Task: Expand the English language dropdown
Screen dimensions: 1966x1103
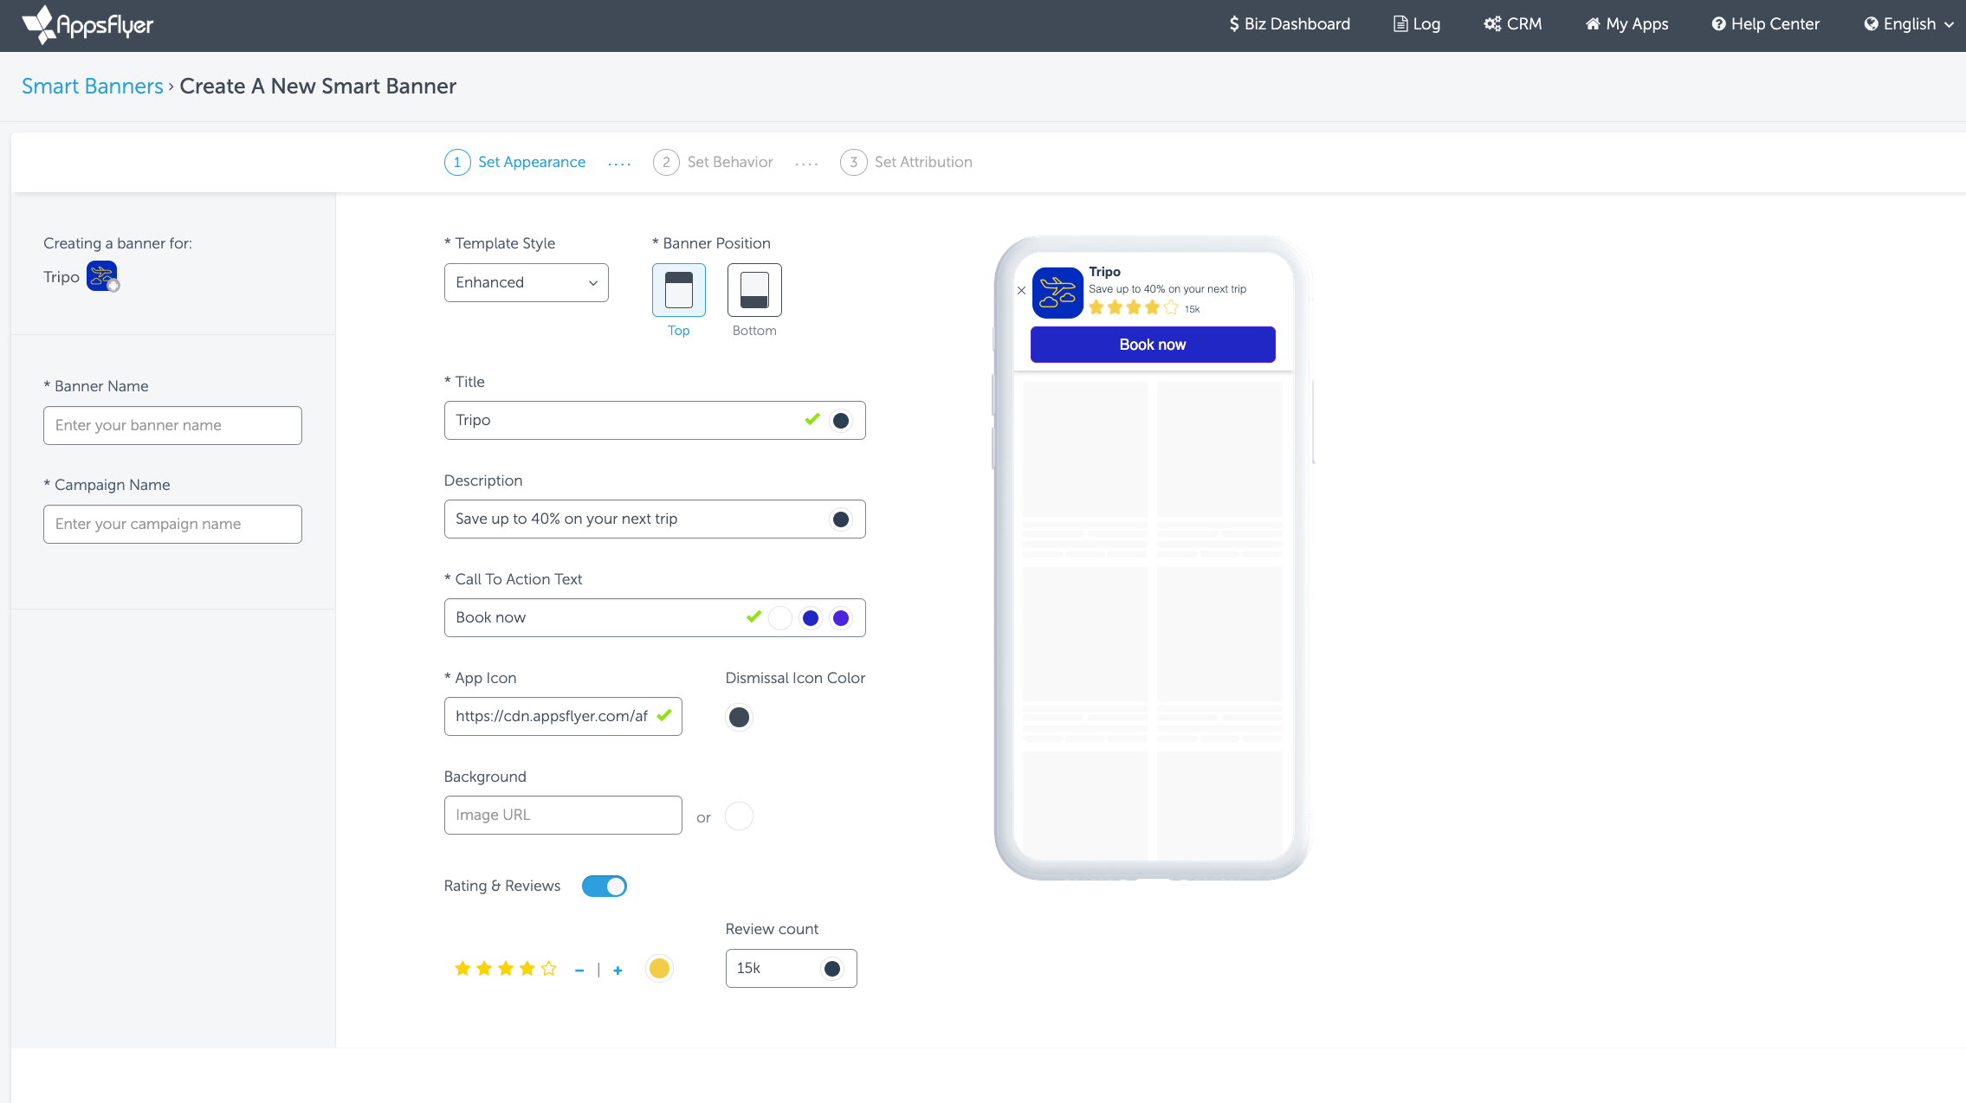Action: pos(1909,24)
